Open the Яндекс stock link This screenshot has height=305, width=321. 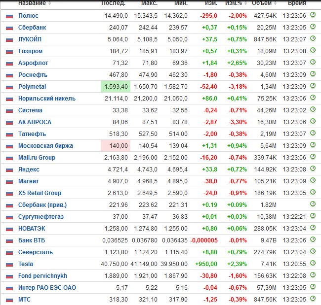click(x=29, y=169)
